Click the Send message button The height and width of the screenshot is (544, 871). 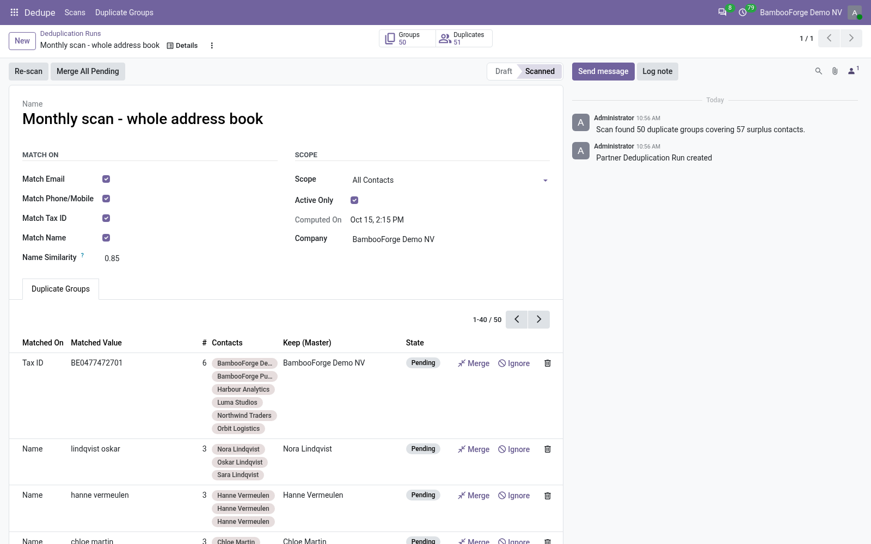(x=603, y=71)
